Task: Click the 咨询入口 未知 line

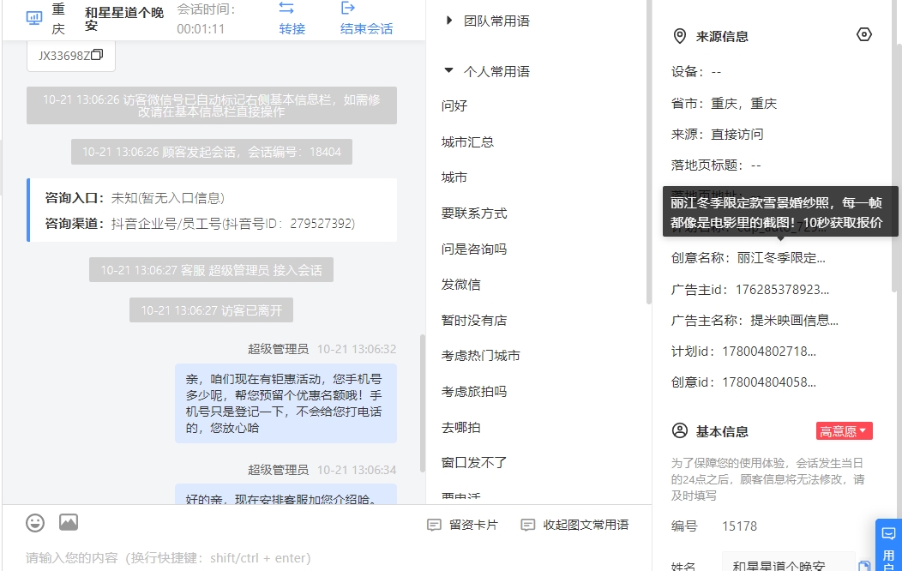Action: 135,198
